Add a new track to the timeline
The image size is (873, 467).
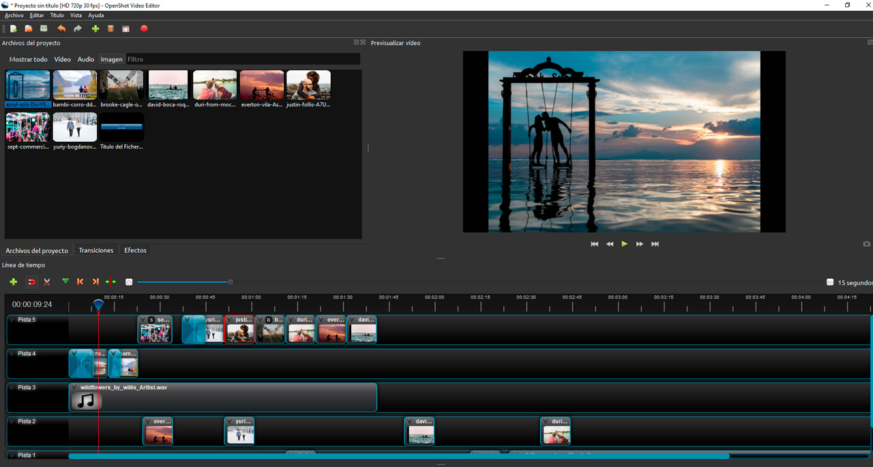click(x=14, y=282)
